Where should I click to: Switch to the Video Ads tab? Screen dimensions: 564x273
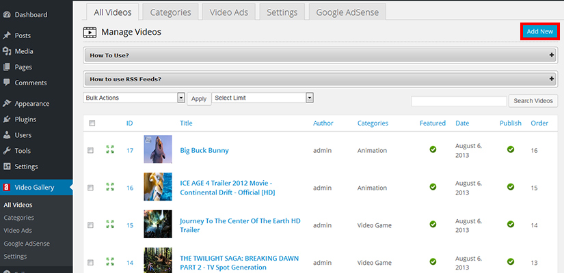pos(229,12)
